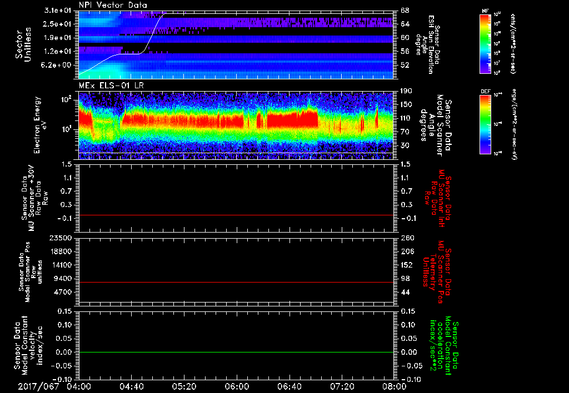Viewport: 569px width, 393px height.
Task: Select the 04:00 time axis label
Action: tap(79, 386)
